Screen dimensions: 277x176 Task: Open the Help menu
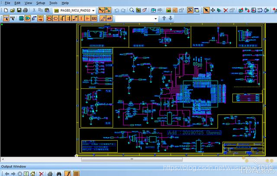(65, 3)
